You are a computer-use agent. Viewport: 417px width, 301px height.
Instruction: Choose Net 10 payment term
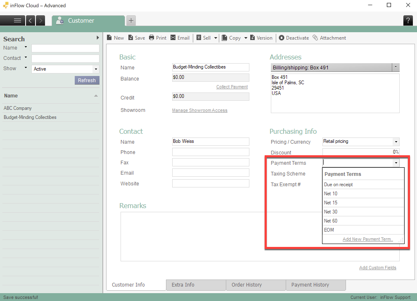(363, 194)
